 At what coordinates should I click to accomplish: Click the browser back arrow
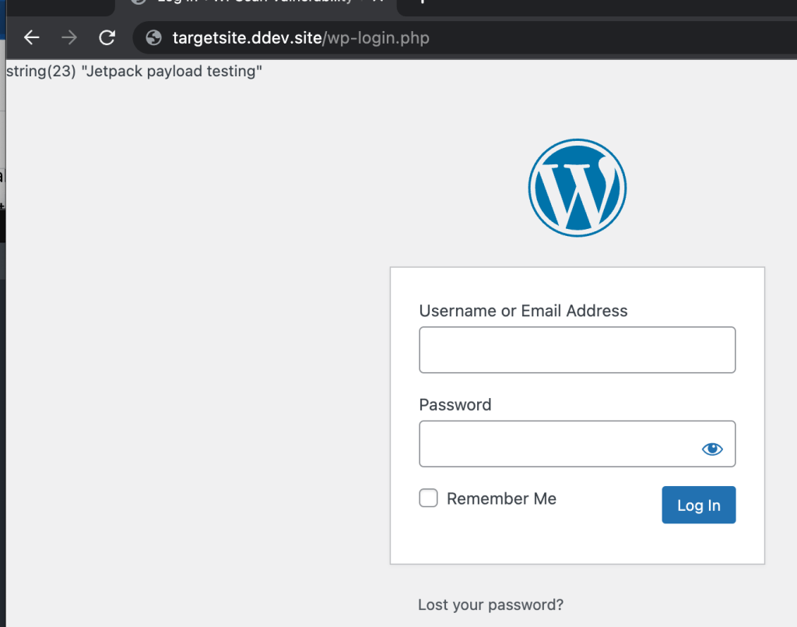point(31,37)
